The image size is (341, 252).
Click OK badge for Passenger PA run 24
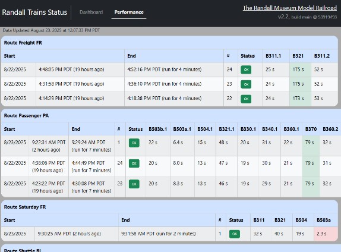134,163
